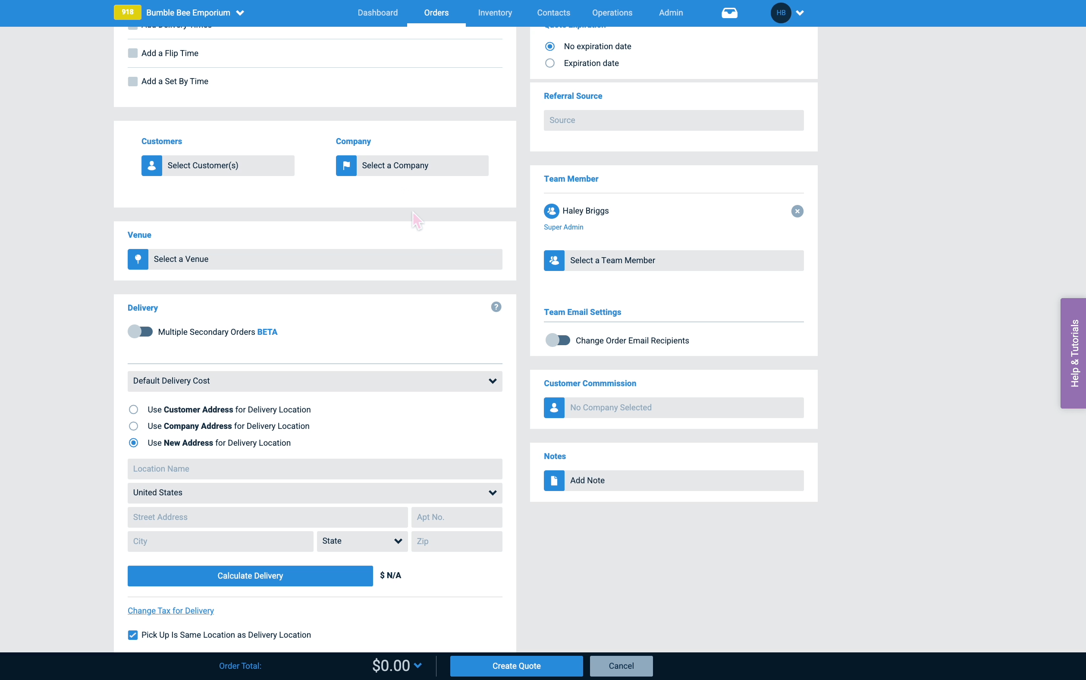Click the $0.00 order total amount

pos(391,666)
